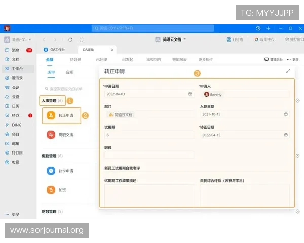The height and width of the screenshot is (243, 304).
Task: Close the OA审批 tab
Action: [x=112, y=50]
